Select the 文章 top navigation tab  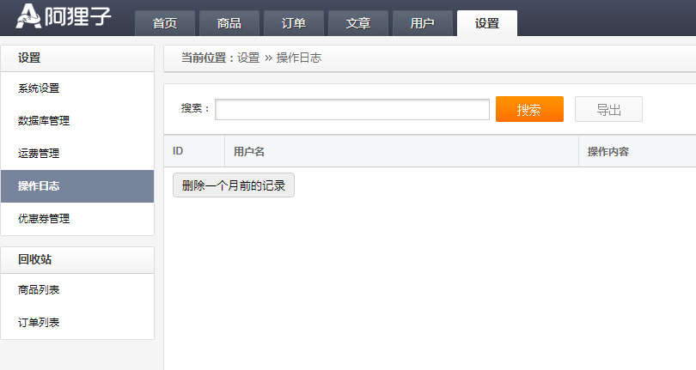point(357,24)
